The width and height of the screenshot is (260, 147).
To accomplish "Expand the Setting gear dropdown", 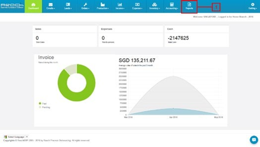I will pos(253,6).
